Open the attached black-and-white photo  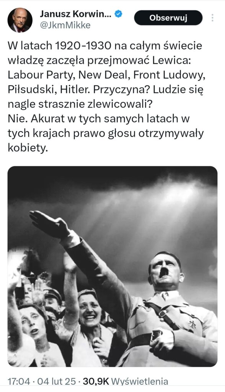[x=112, y=266]
